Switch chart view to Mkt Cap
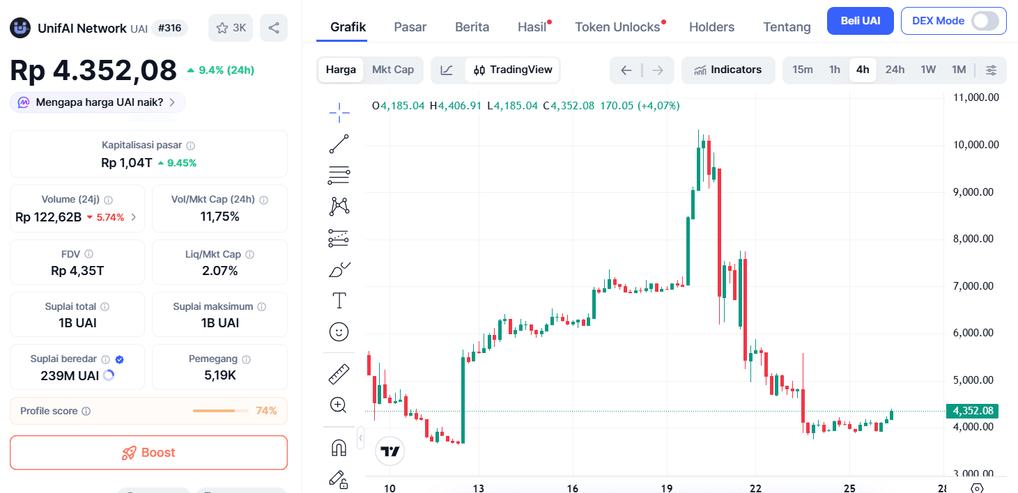 pos(393,70)
